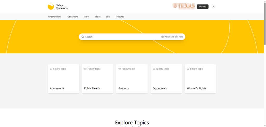Click the plus icon on Public Health card
The image size is (266, 127).
tap(85, 69)
